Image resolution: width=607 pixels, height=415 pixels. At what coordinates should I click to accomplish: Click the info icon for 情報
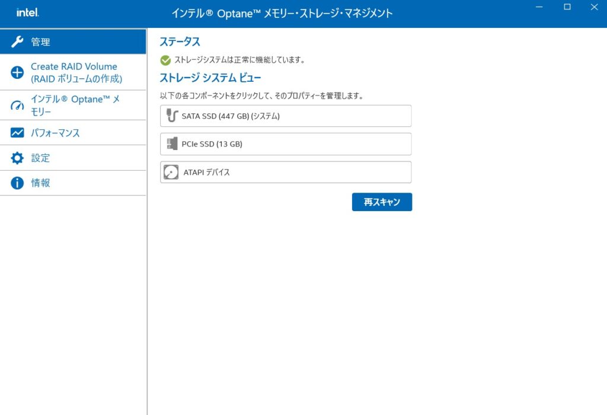tap(17, 183)
